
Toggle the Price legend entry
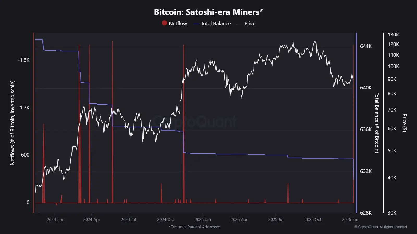pyautogui.click(x=246, y=23)
